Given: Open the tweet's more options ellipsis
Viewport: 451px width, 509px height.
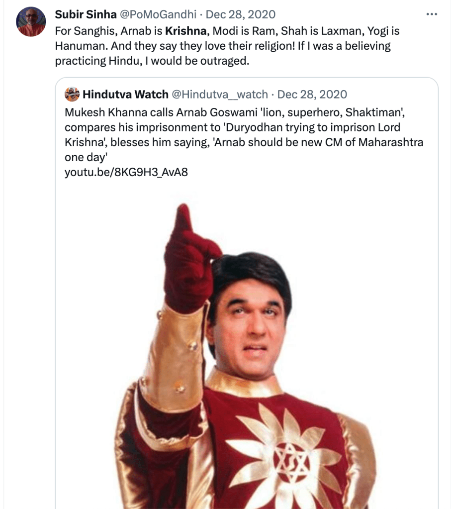Looking at the screenshot, I should click(x=431, y=14).
